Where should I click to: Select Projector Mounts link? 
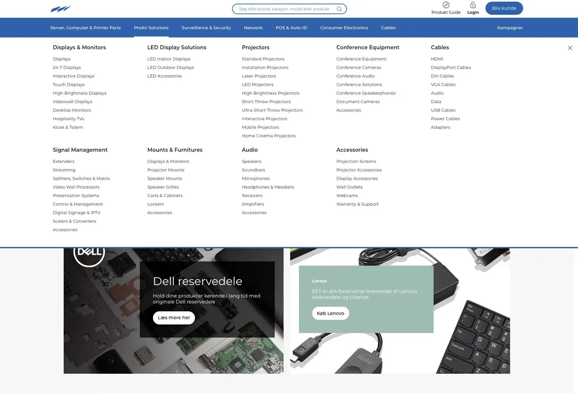point(166,170)
